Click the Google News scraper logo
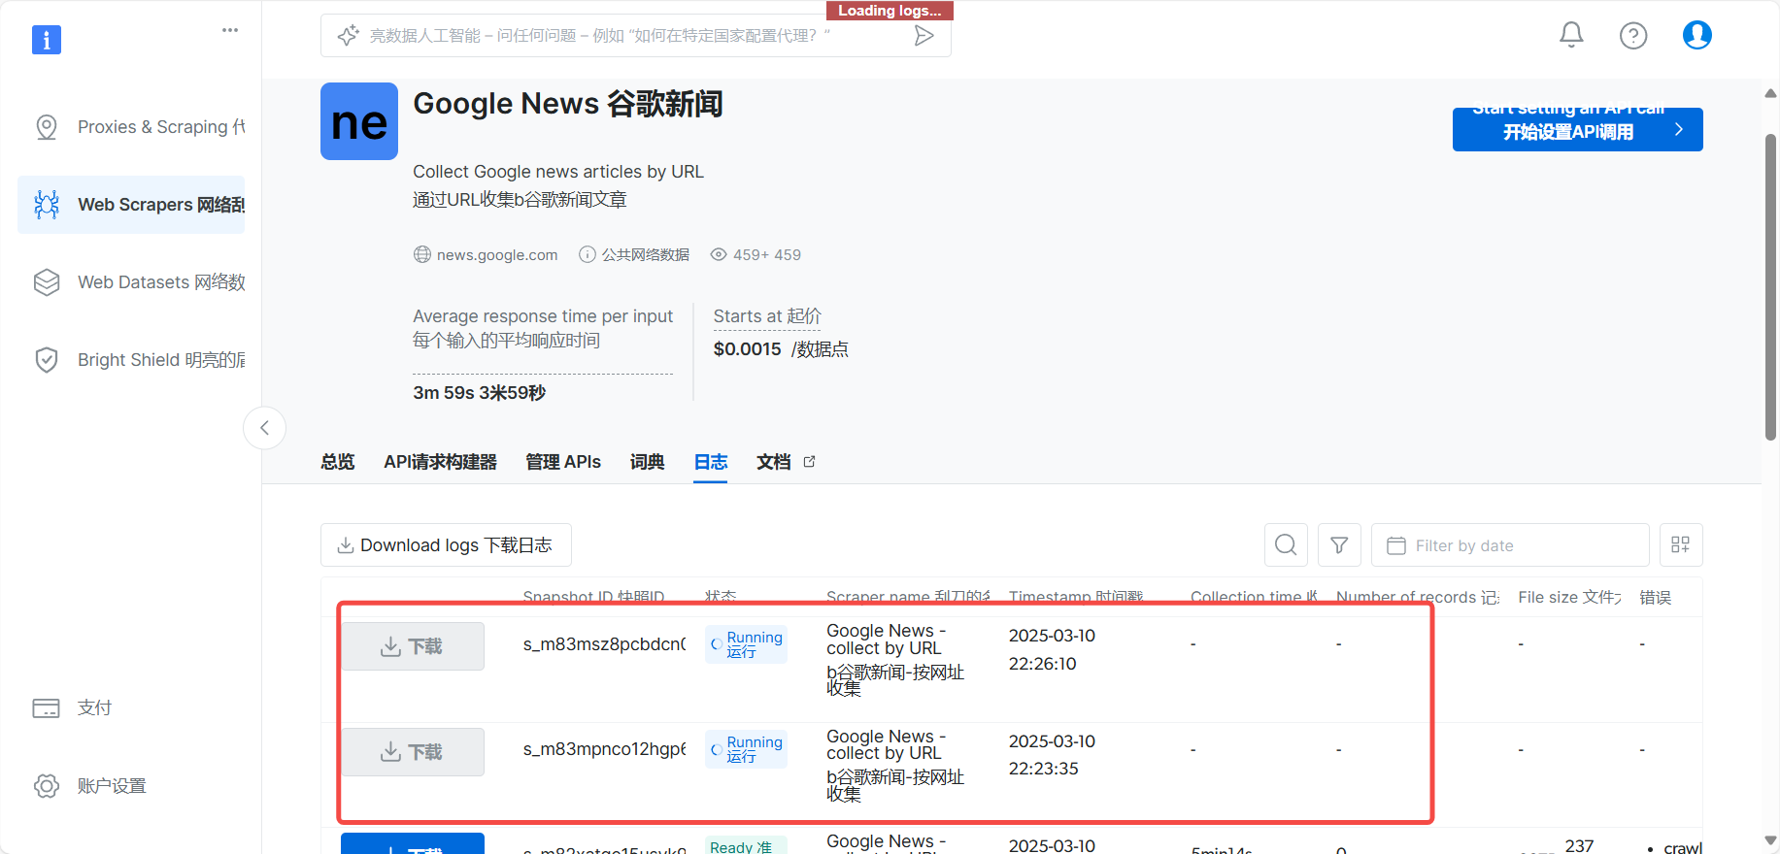This screenshot has height=854, width=1780. coord(359,121)
